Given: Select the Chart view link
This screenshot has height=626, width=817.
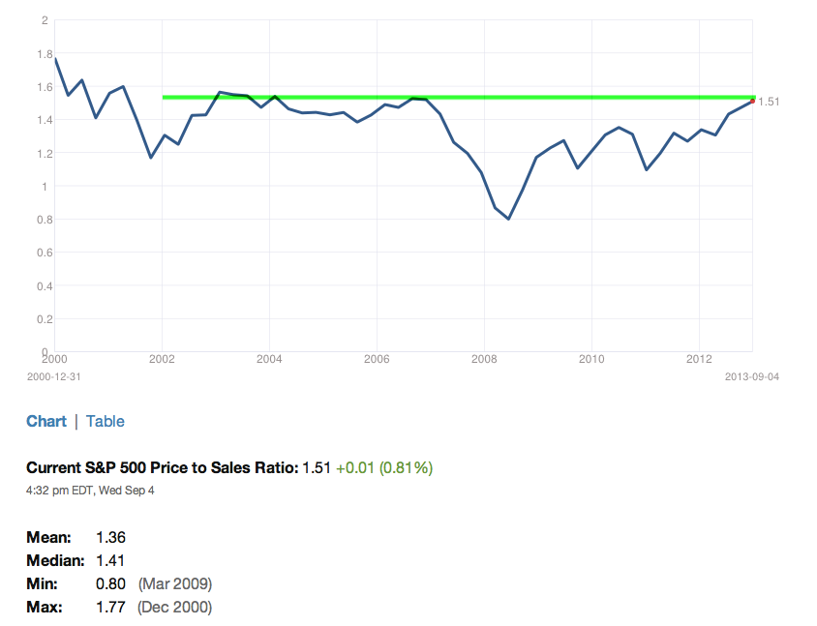Looking at the screenshot, I should (x=46, y=421).
